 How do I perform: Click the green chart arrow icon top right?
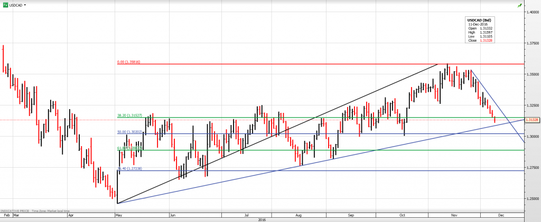click(520, 5)
